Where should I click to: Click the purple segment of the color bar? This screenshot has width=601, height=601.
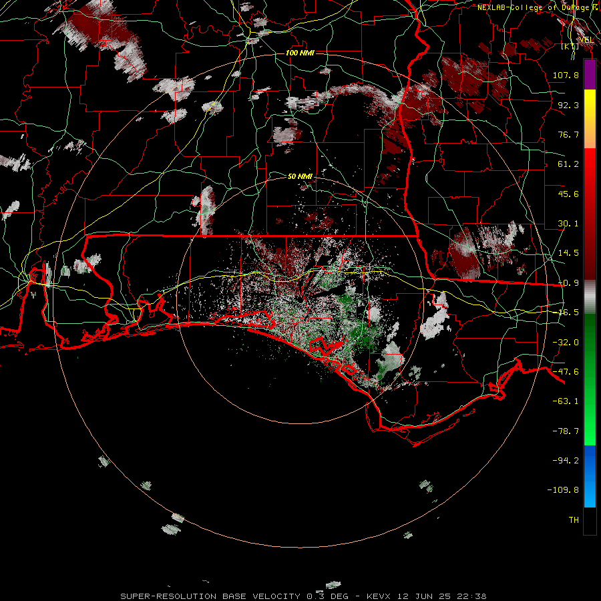coord(590,75)
